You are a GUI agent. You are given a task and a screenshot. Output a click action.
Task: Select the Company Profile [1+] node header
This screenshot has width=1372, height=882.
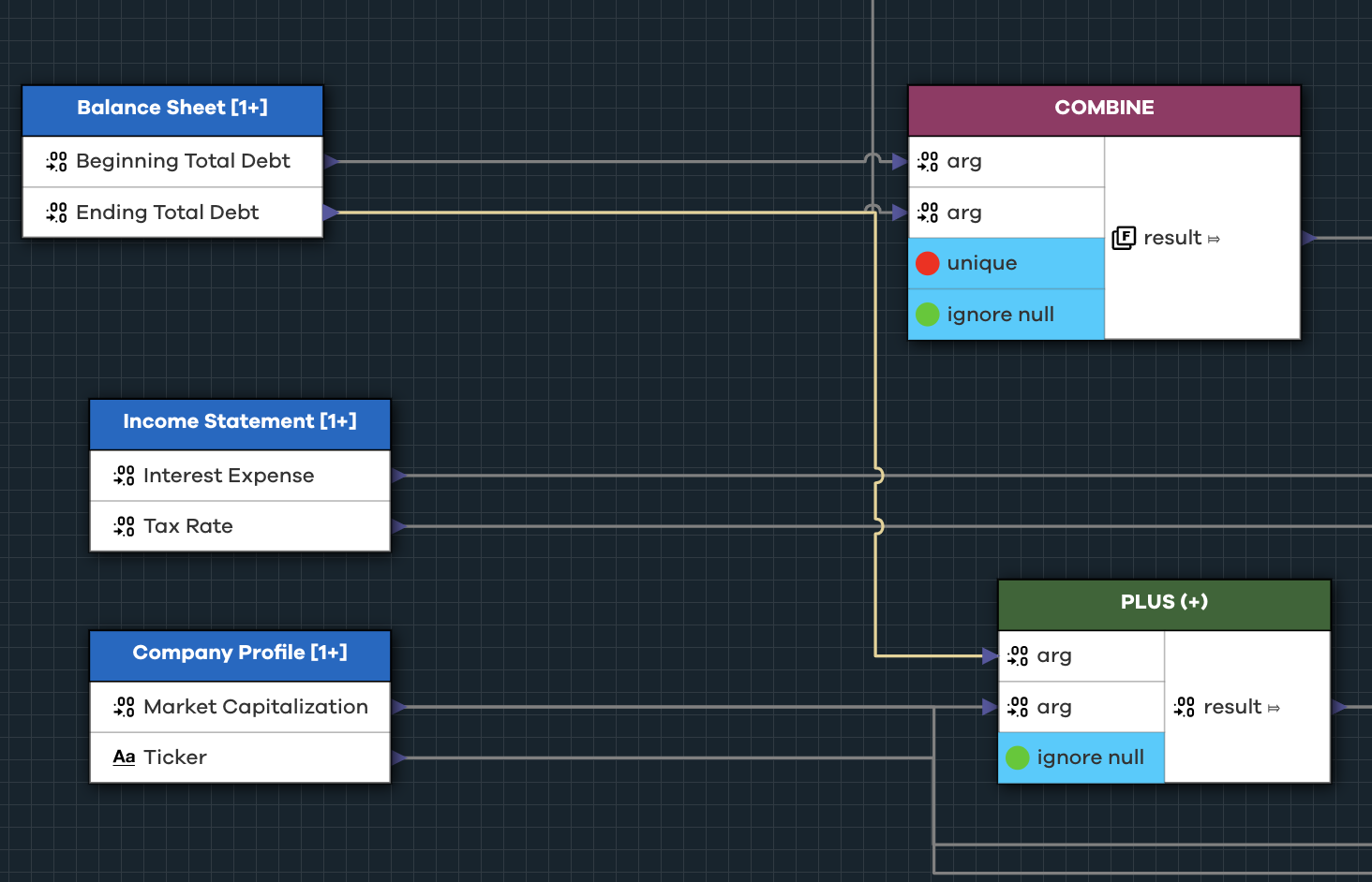click(x=240, y=654)
